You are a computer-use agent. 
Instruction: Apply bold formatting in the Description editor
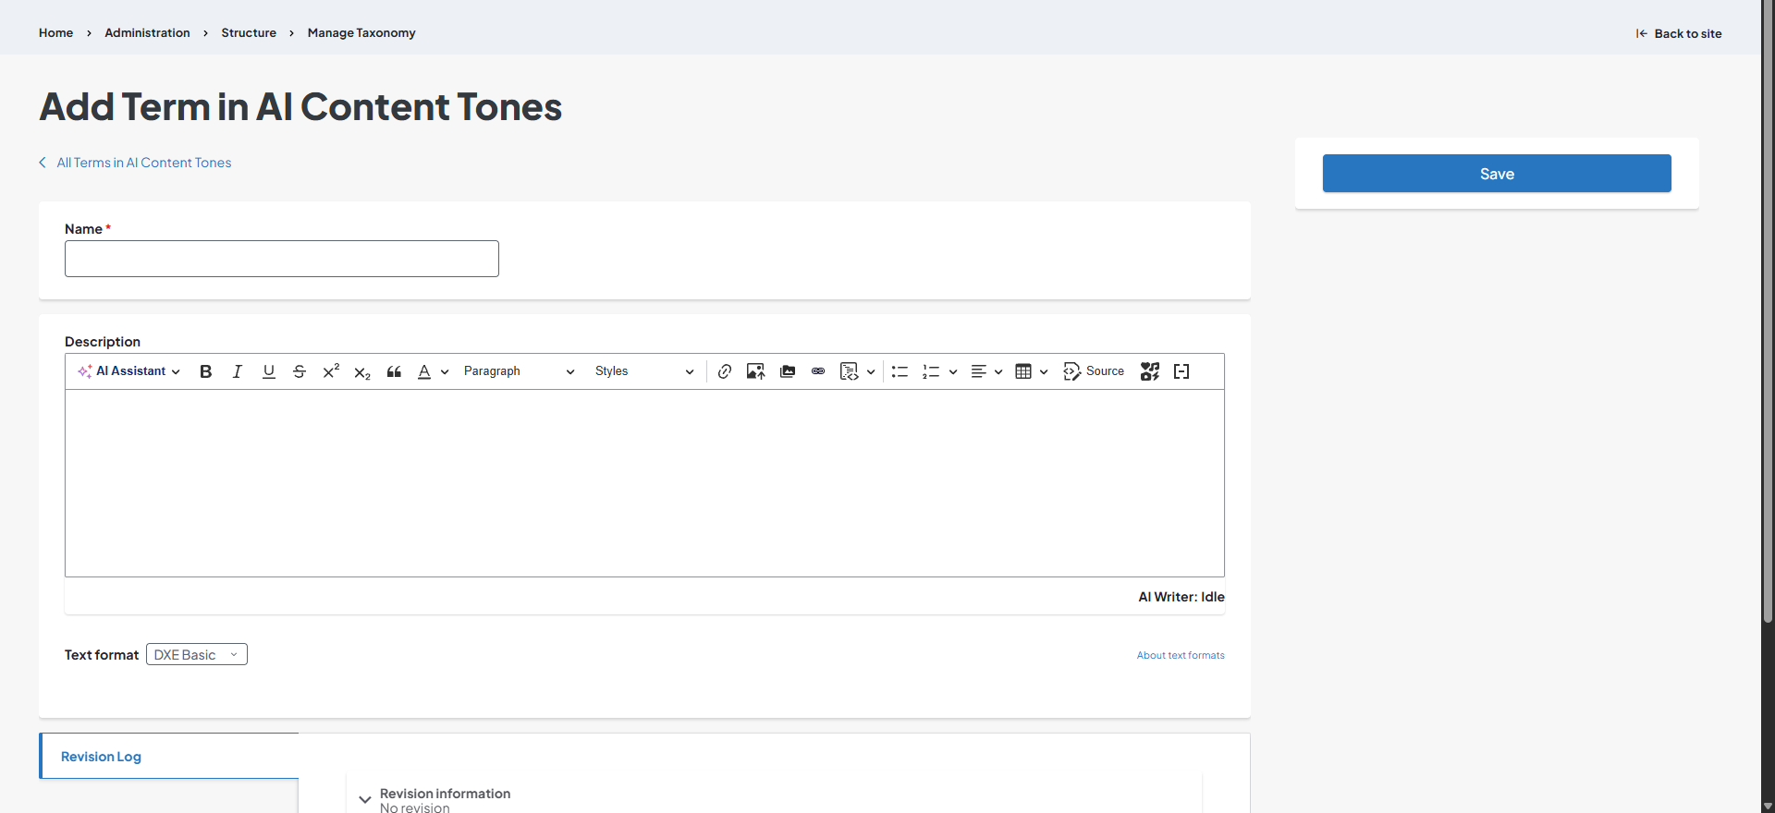point(206,371)
